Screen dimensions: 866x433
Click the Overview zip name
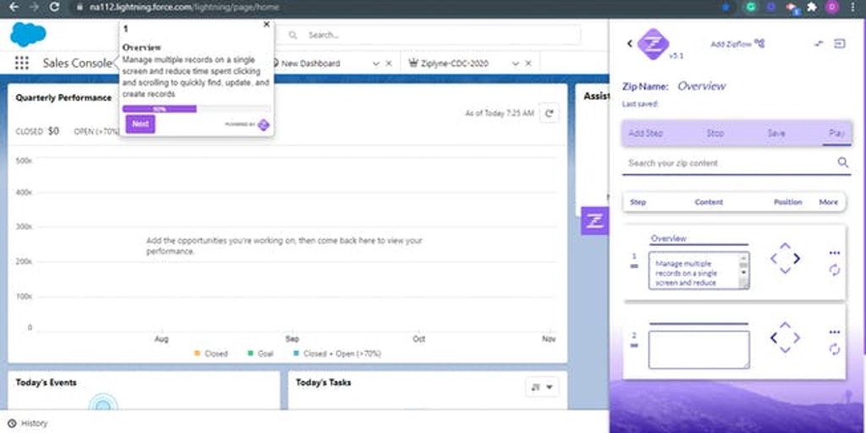(701, 86)
